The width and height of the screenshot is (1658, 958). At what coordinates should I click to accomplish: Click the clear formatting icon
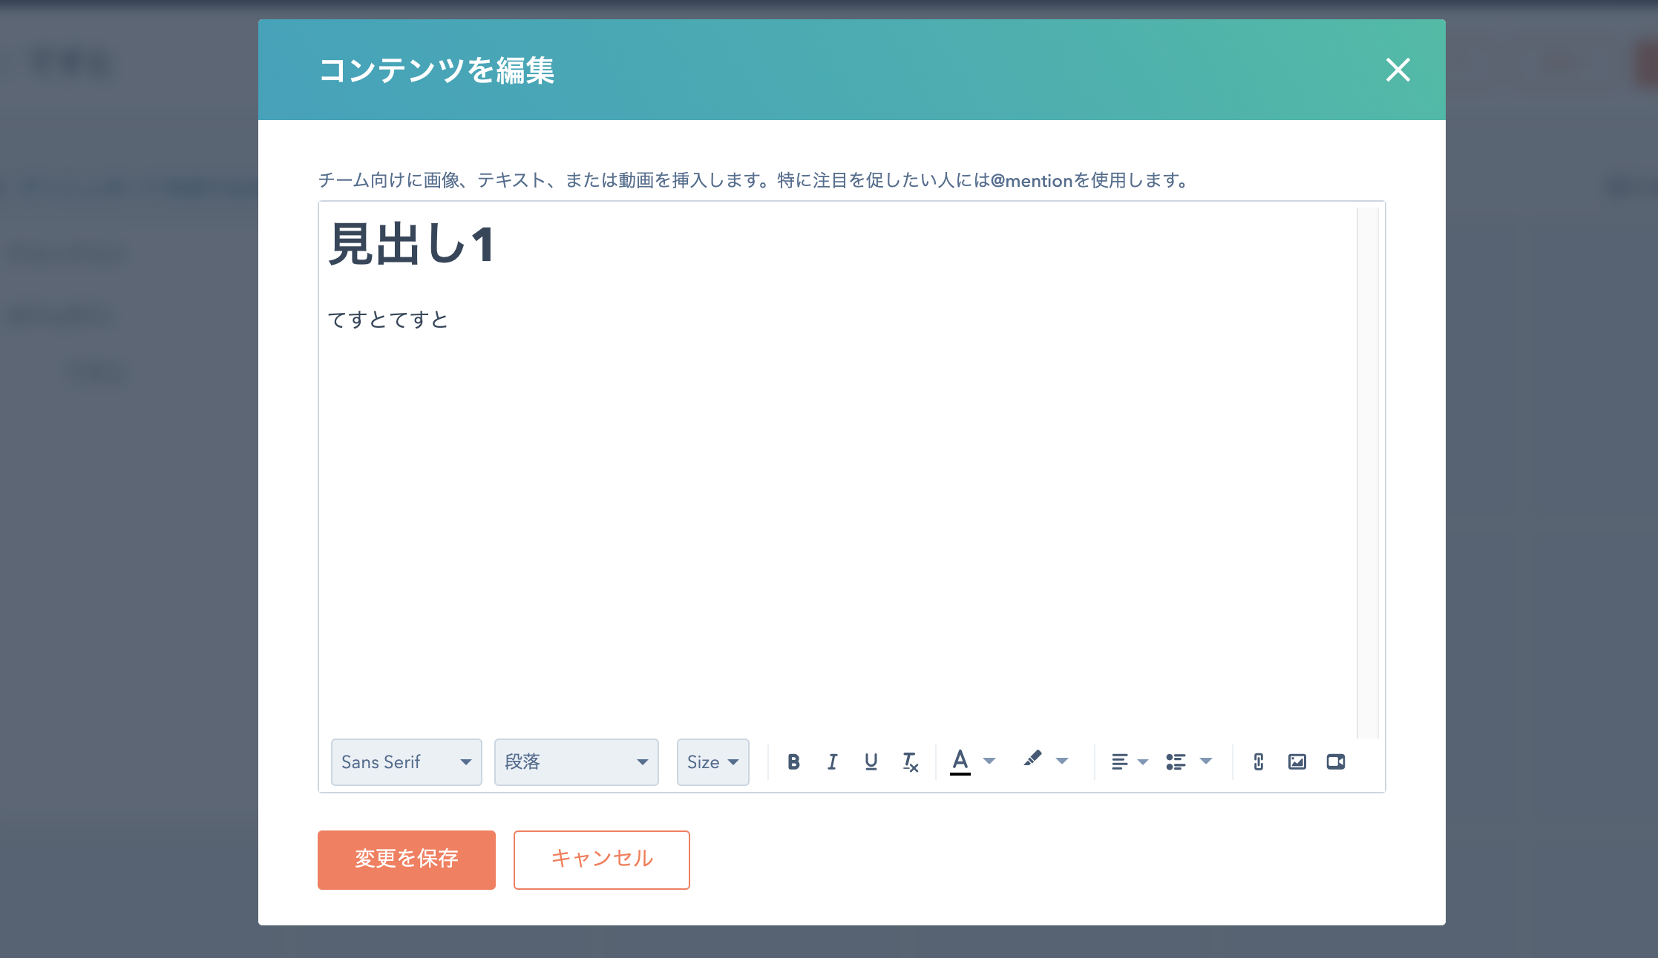pos(910,762)
